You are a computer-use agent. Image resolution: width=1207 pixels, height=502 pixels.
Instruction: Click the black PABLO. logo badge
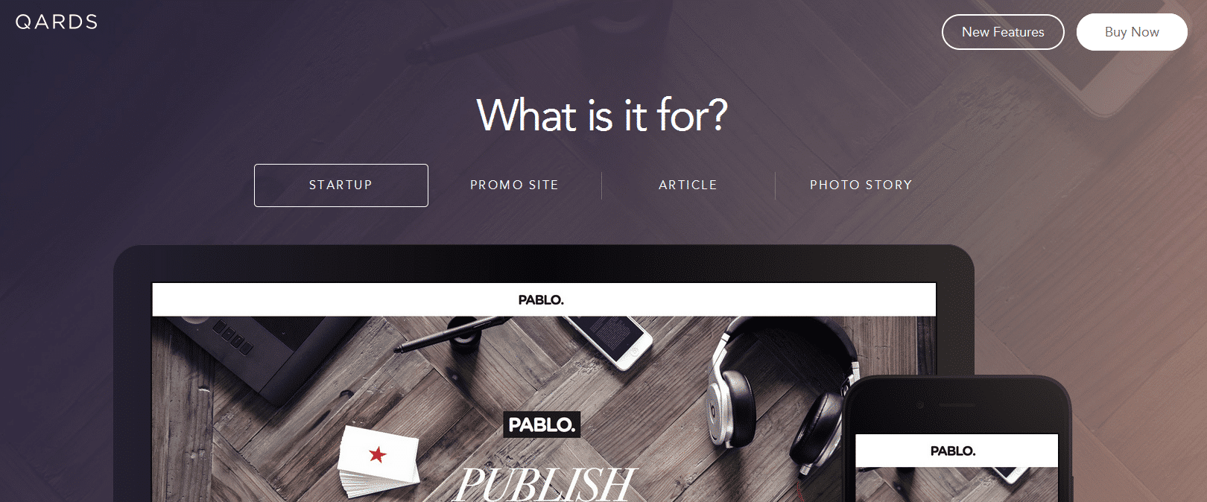(x=542, y=425)
